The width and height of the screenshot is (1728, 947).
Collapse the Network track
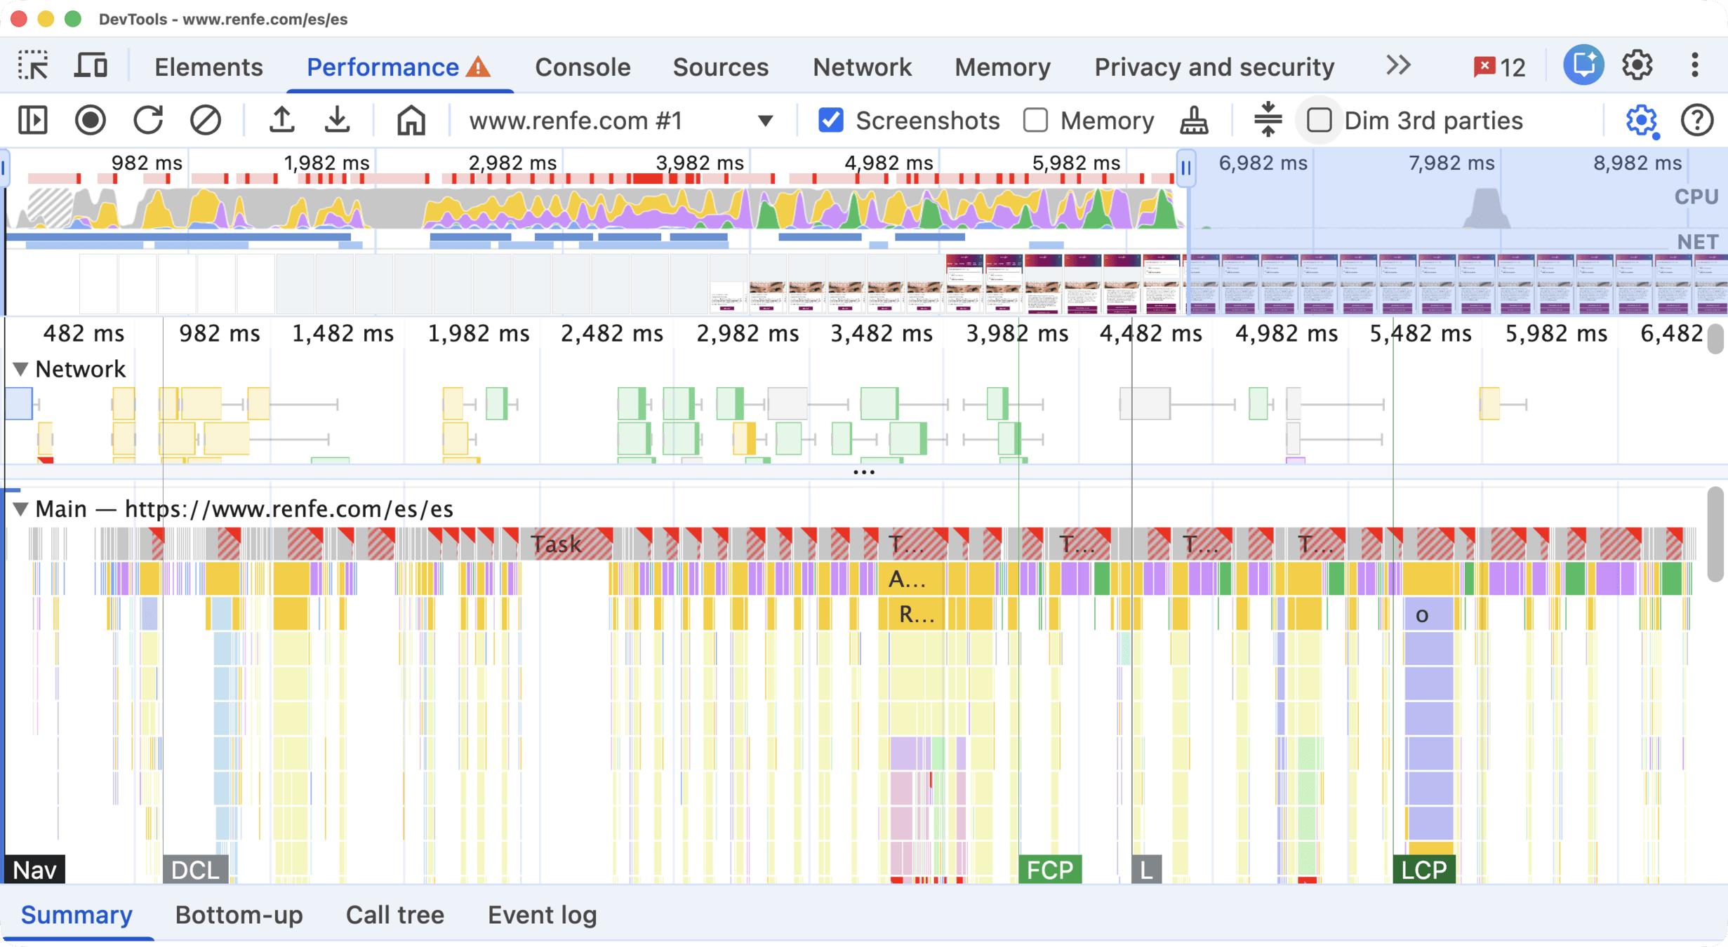click(x=20, y=369)
